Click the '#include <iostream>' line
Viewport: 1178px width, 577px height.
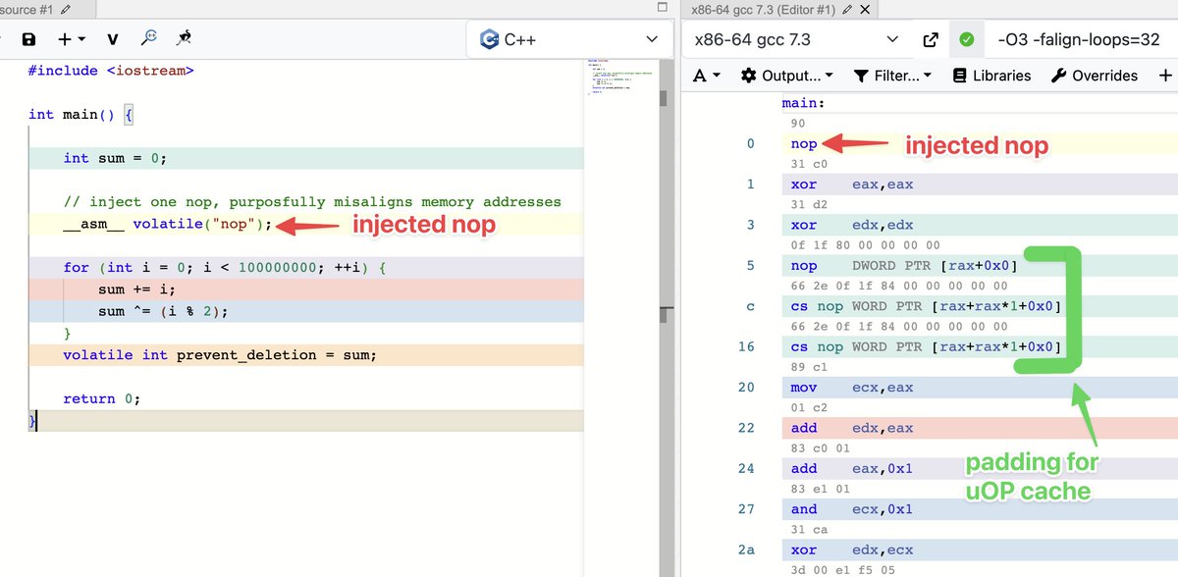(111, 71)
